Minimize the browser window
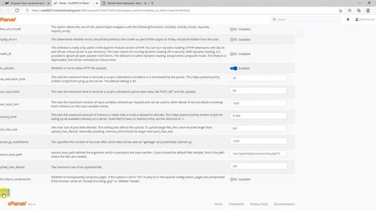 [x=360, y=3]
